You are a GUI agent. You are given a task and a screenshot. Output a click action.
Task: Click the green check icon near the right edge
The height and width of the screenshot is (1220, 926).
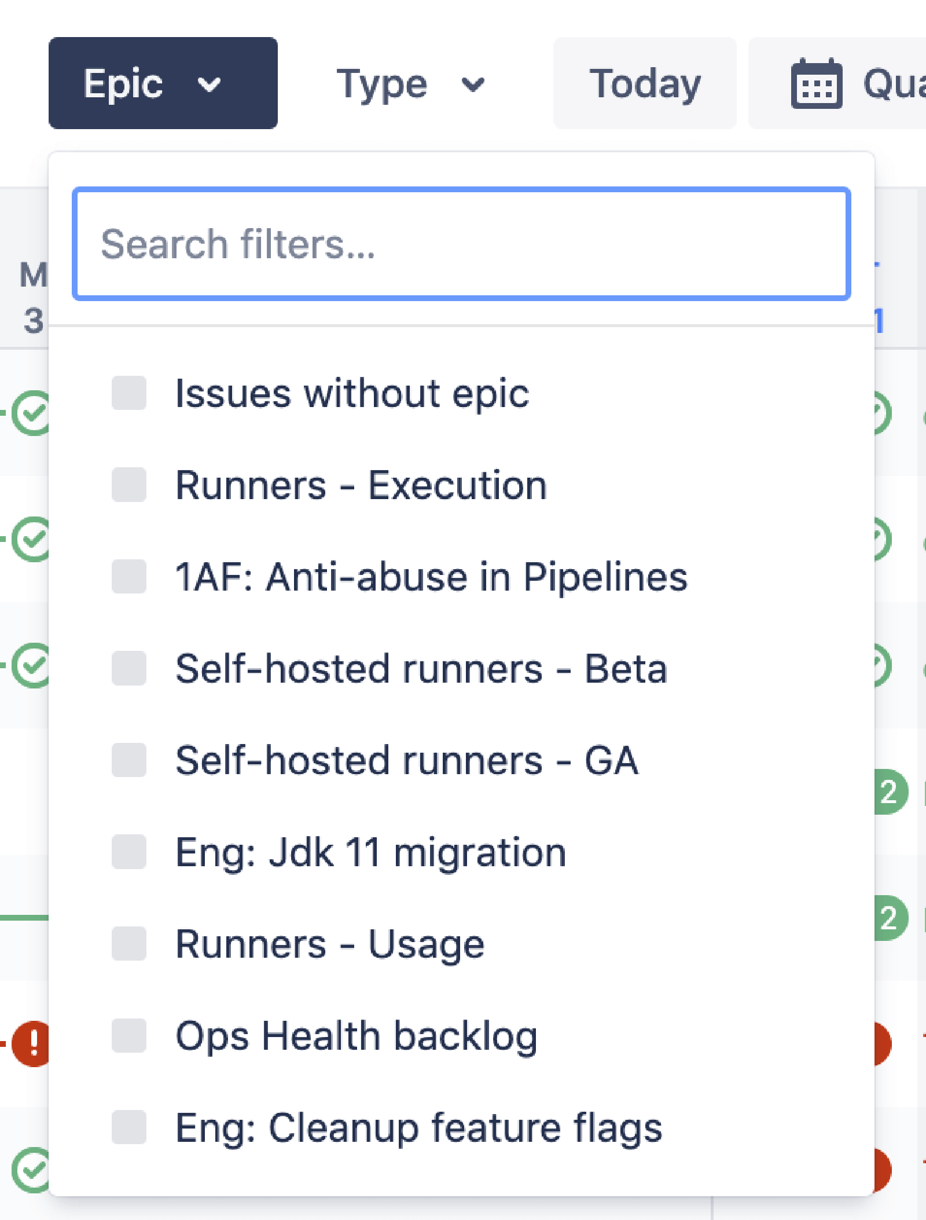883,412
